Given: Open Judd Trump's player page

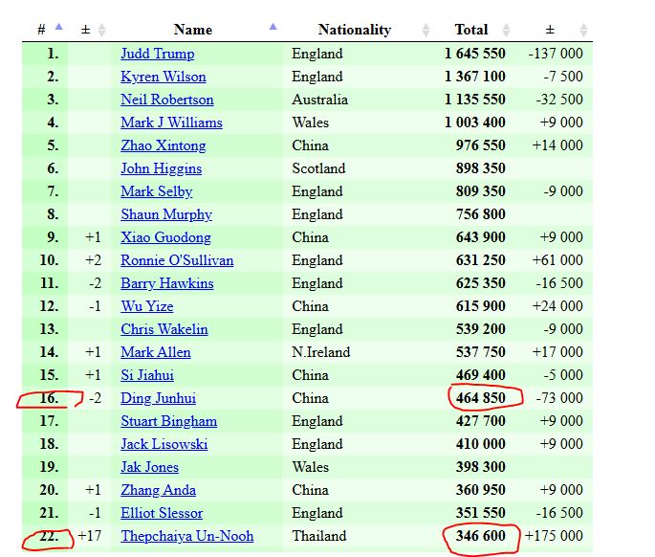Looking at the screenshot, I should (x=157, y=54).
